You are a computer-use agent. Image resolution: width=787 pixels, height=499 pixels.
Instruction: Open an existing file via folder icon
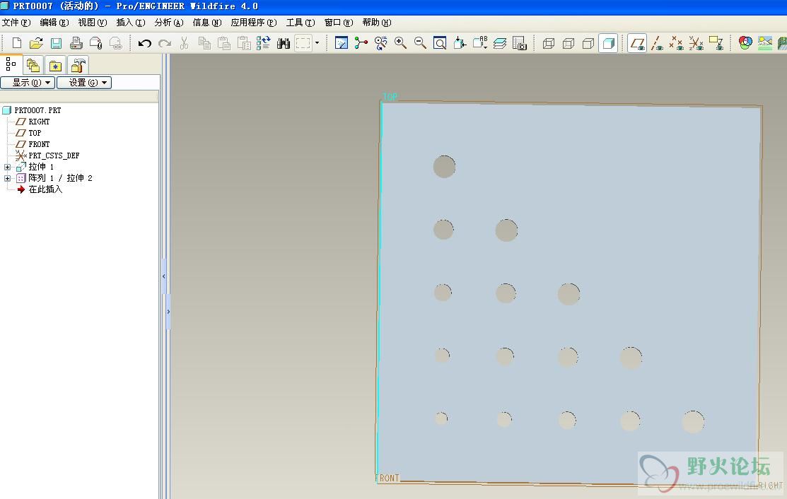[36, 43]
